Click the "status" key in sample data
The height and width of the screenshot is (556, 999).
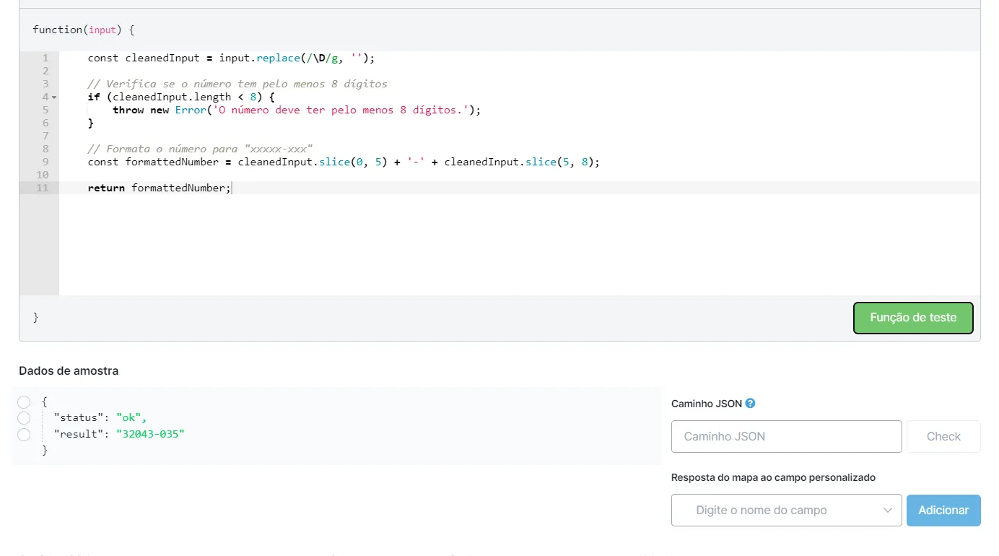point(80,418)
